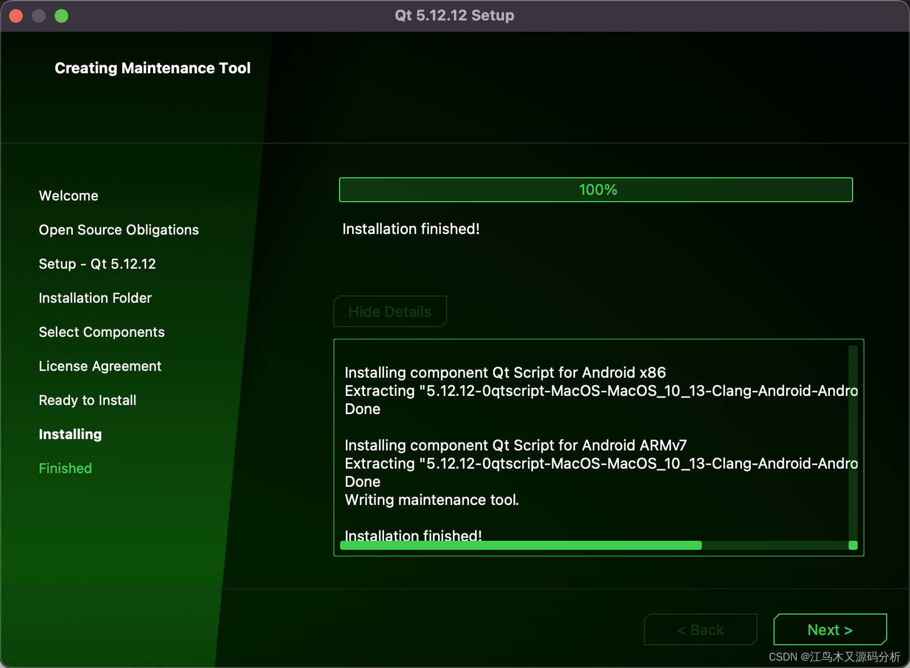
Task: Click the Ready to Install step
Action: (x=87, y=400)
